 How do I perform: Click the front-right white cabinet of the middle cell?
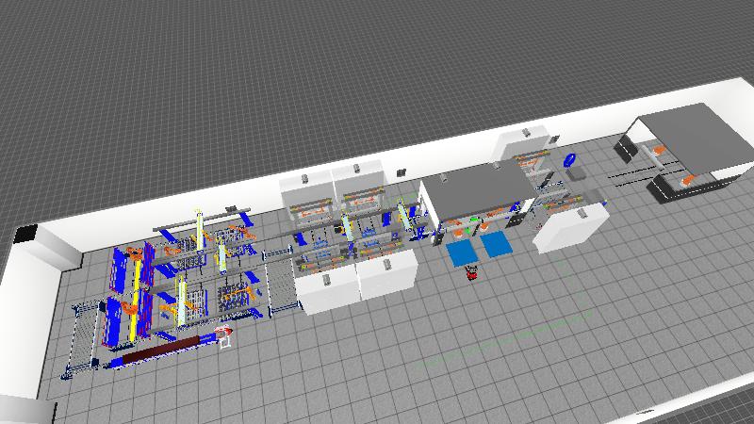click(x=387, y=276)
